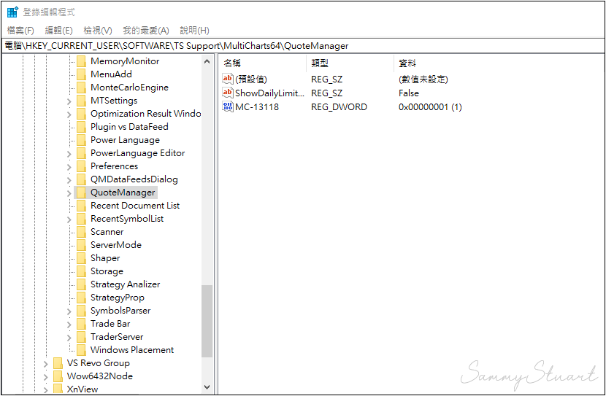The image size is (606, 396).
Task: Click the Storage folder icon
Action: click(81, 271)
